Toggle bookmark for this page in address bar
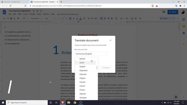Image resolution: width=187 pixels, height=105 pixels. point(25,6)
